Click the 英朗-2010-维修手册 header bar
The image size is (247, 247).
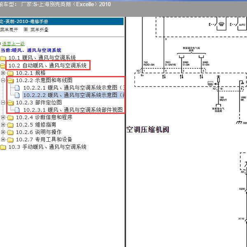pos(62,21)
